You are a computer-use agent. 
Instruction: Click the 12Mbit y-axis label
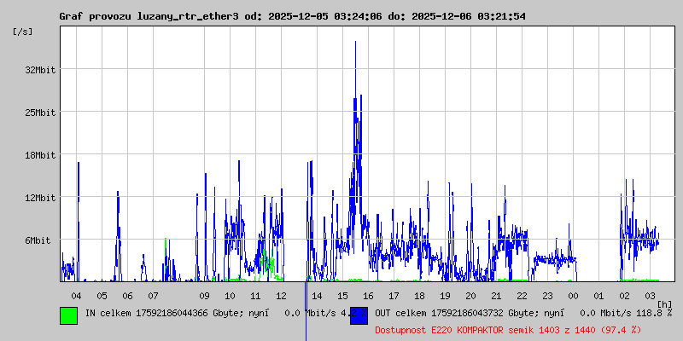coord(40,198)
